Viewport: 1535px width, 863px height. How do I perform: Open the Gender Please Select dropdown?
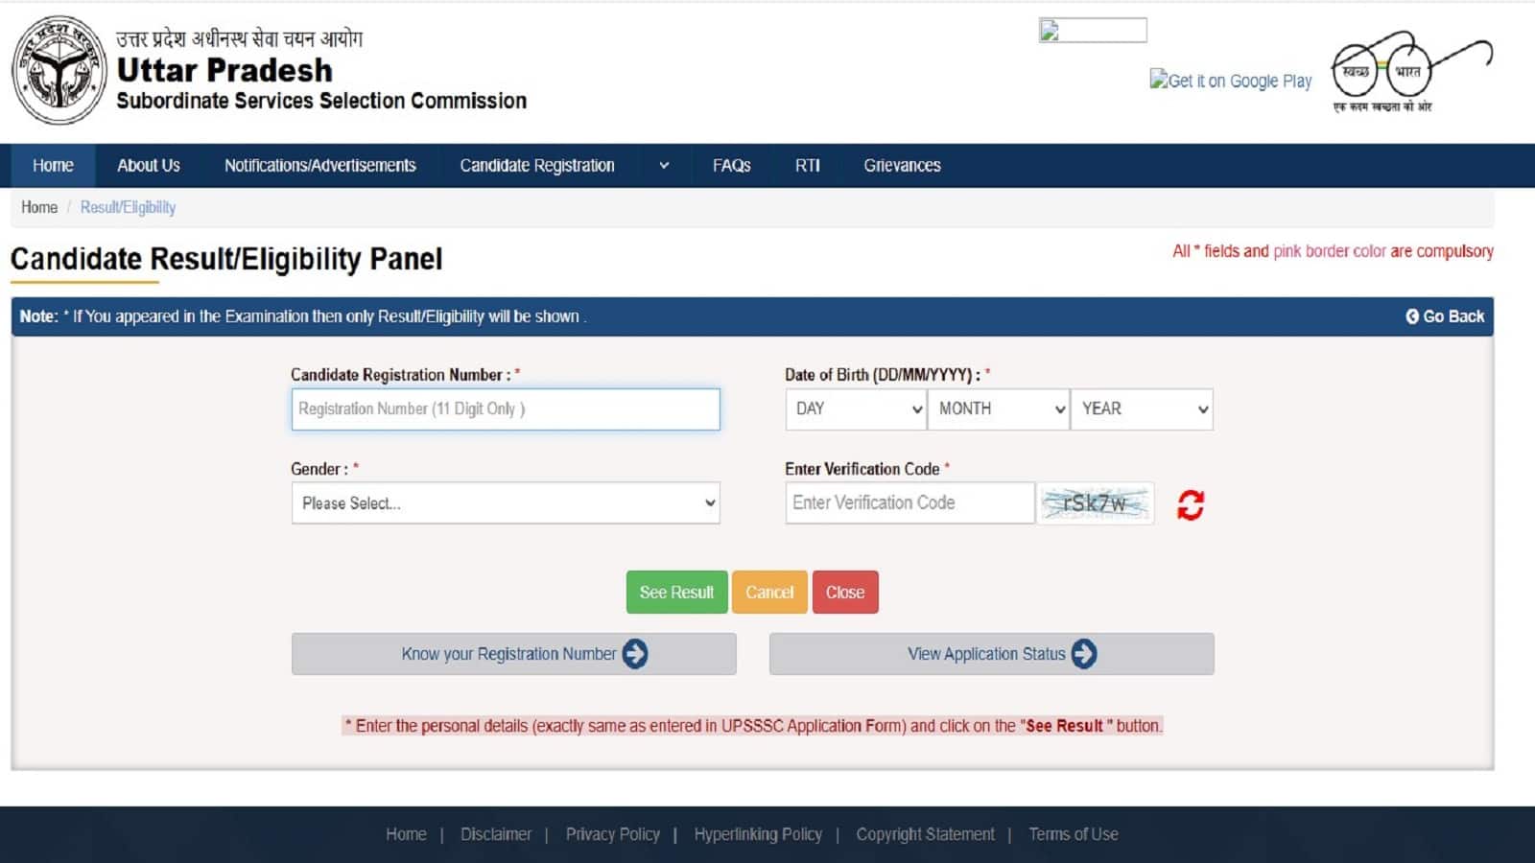[506, 502]
